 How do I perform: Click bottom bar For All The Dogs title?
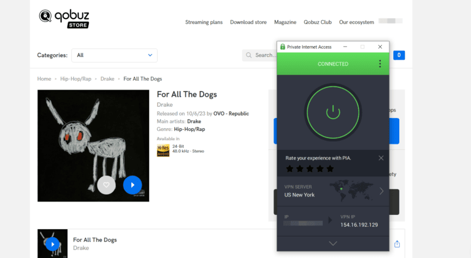95,240
